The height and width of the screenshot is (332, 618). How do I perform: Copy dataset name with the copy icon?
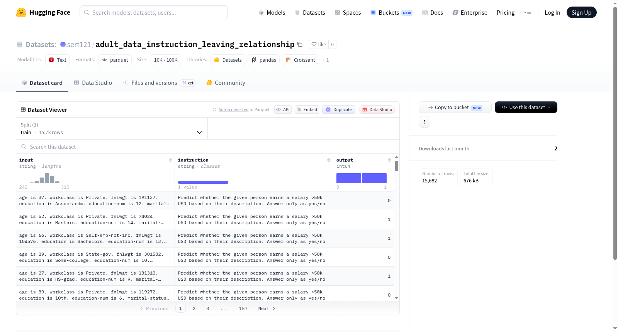[x=300, y=44]
